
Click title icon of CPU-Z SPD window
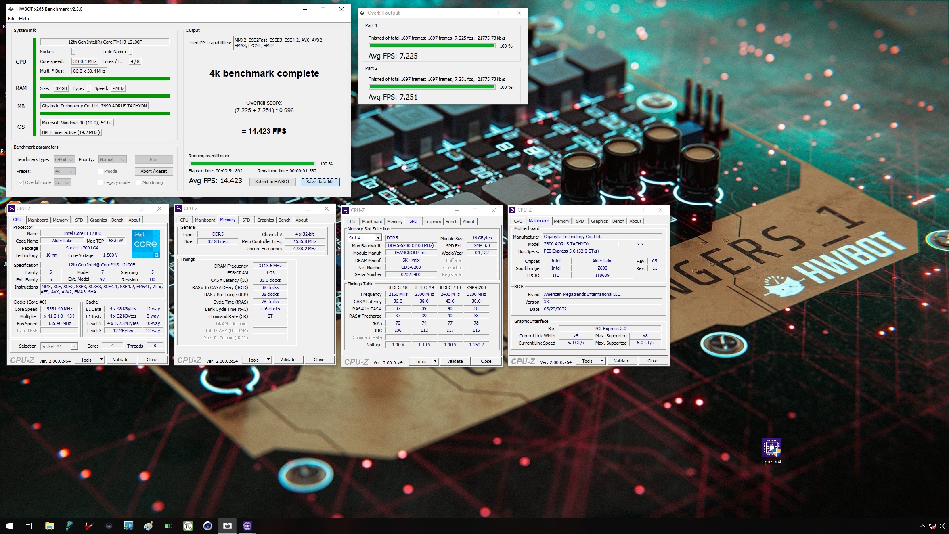(x=346, y=210)
